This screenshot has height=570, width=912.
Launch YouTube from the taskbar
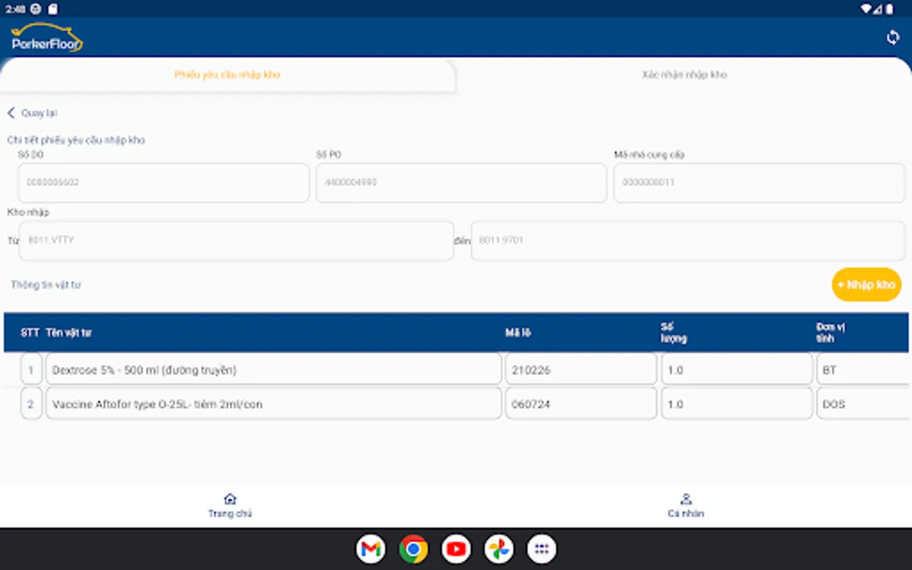coord(456,549)
